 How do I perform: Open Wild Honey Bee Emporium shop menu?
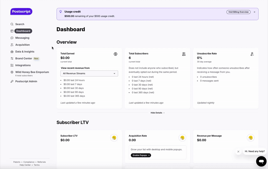pos(32,72)
